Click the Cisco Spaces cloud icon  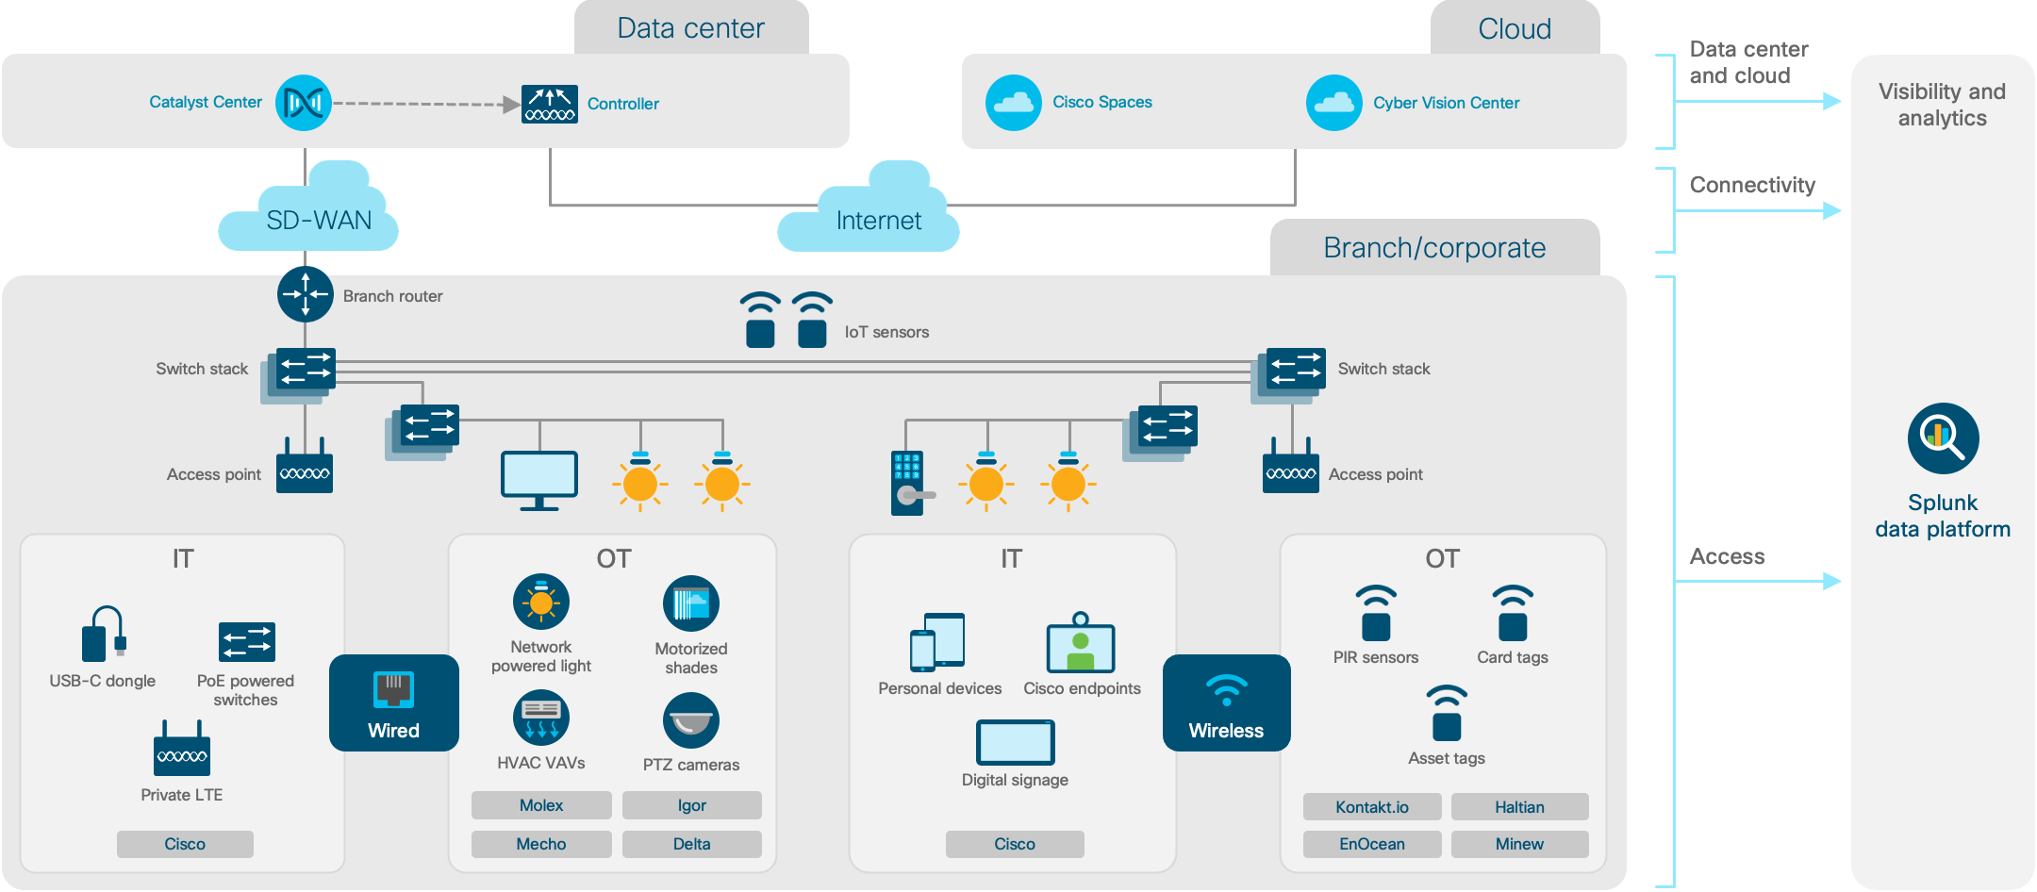[x=1014, y=103]
